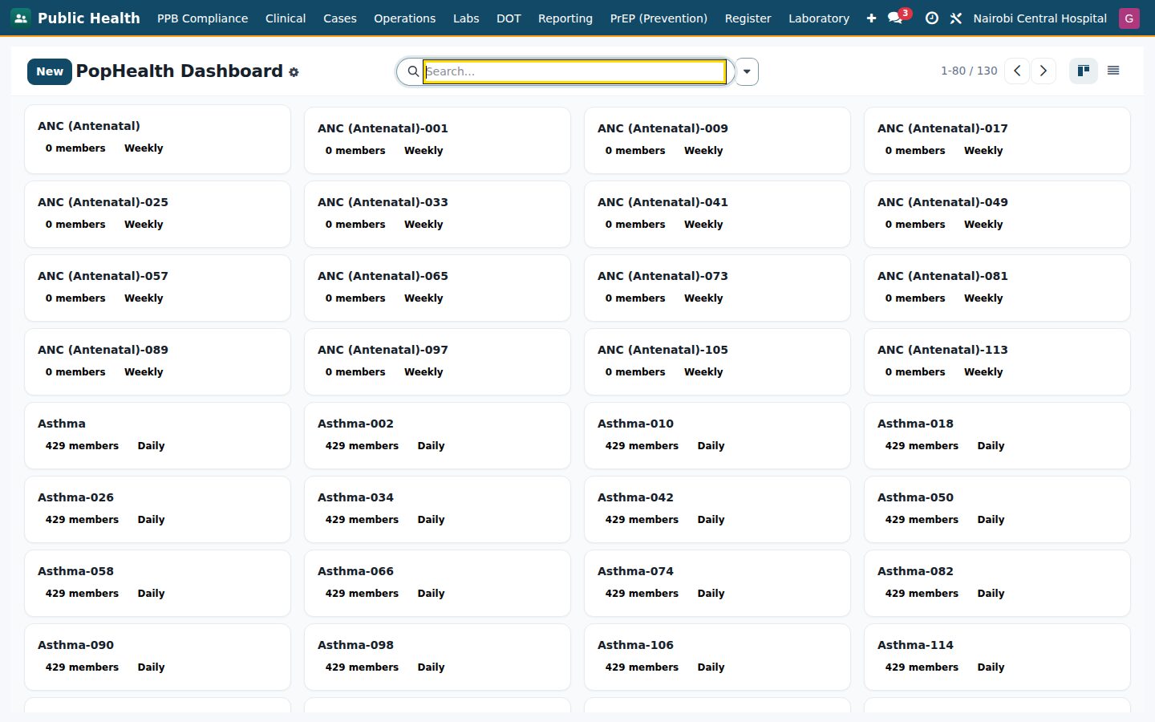Click the Asthma-050 title
Viewport: 1155px width, 722px height.
[x=915, y=497]
